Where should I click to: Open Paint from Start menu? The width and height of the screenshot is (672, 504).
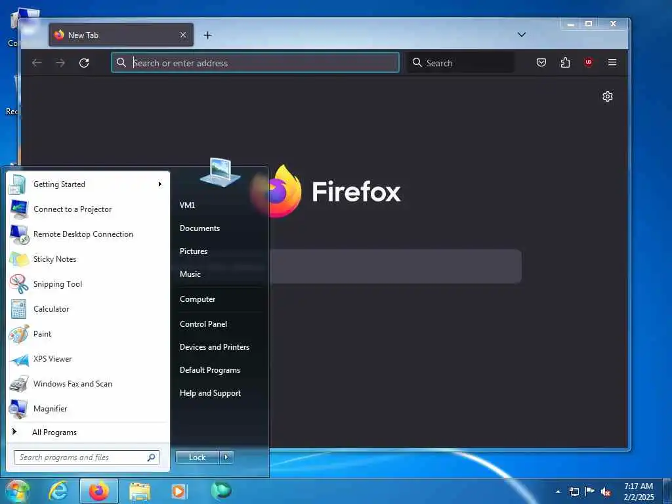pyautogui.click(x=88, y=334)
